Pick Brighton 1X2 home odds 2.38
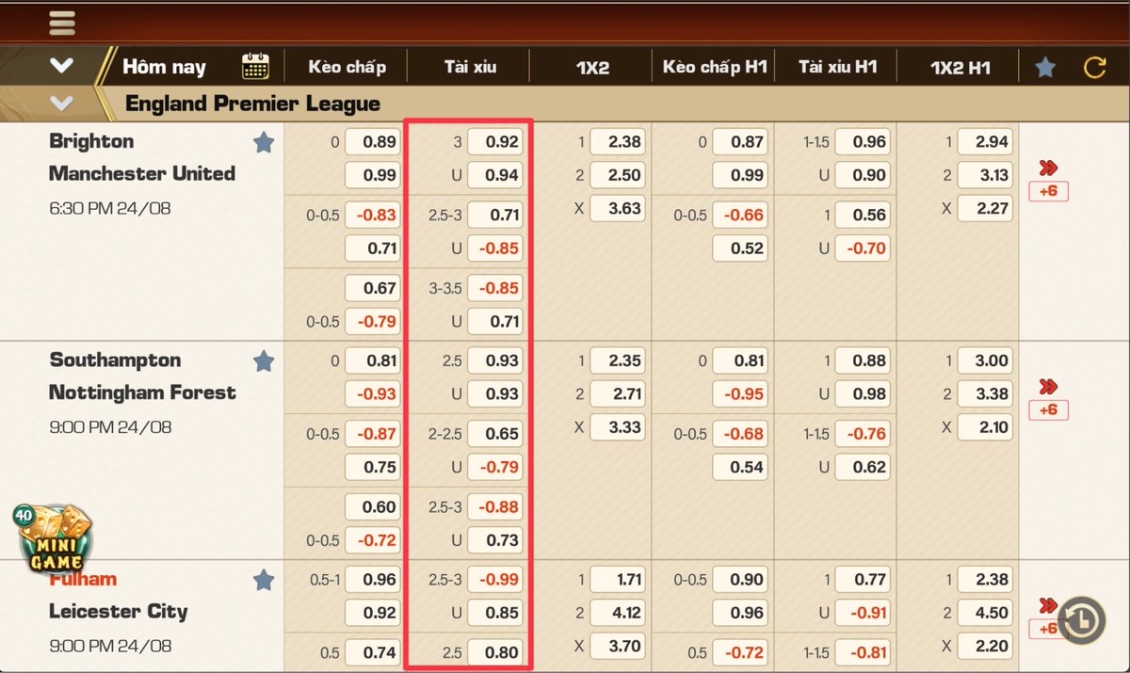Image resolution: width=1130 pixels, height=673 pixels. pyautogui.click(x=618, y=142)
